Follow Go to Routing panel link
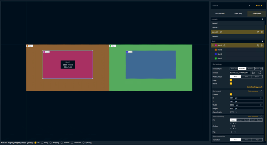The width and height of the screenshot is (267, 145). coord(255,87)
